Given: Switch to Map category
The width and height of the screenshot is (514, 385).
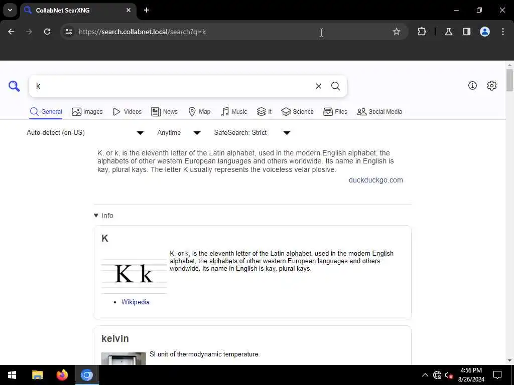Looking at the screenshot, I should coord(199,112).
